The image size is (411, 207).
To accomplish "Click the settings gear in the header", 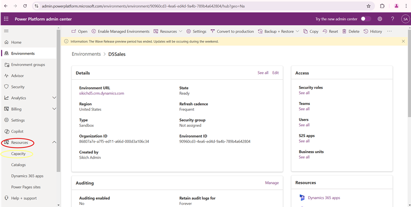I will coord(380,19).
